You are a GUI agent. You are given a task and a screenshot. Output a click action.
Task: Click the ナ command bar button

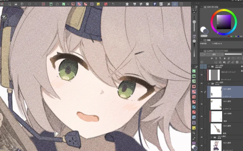point(141,4)
